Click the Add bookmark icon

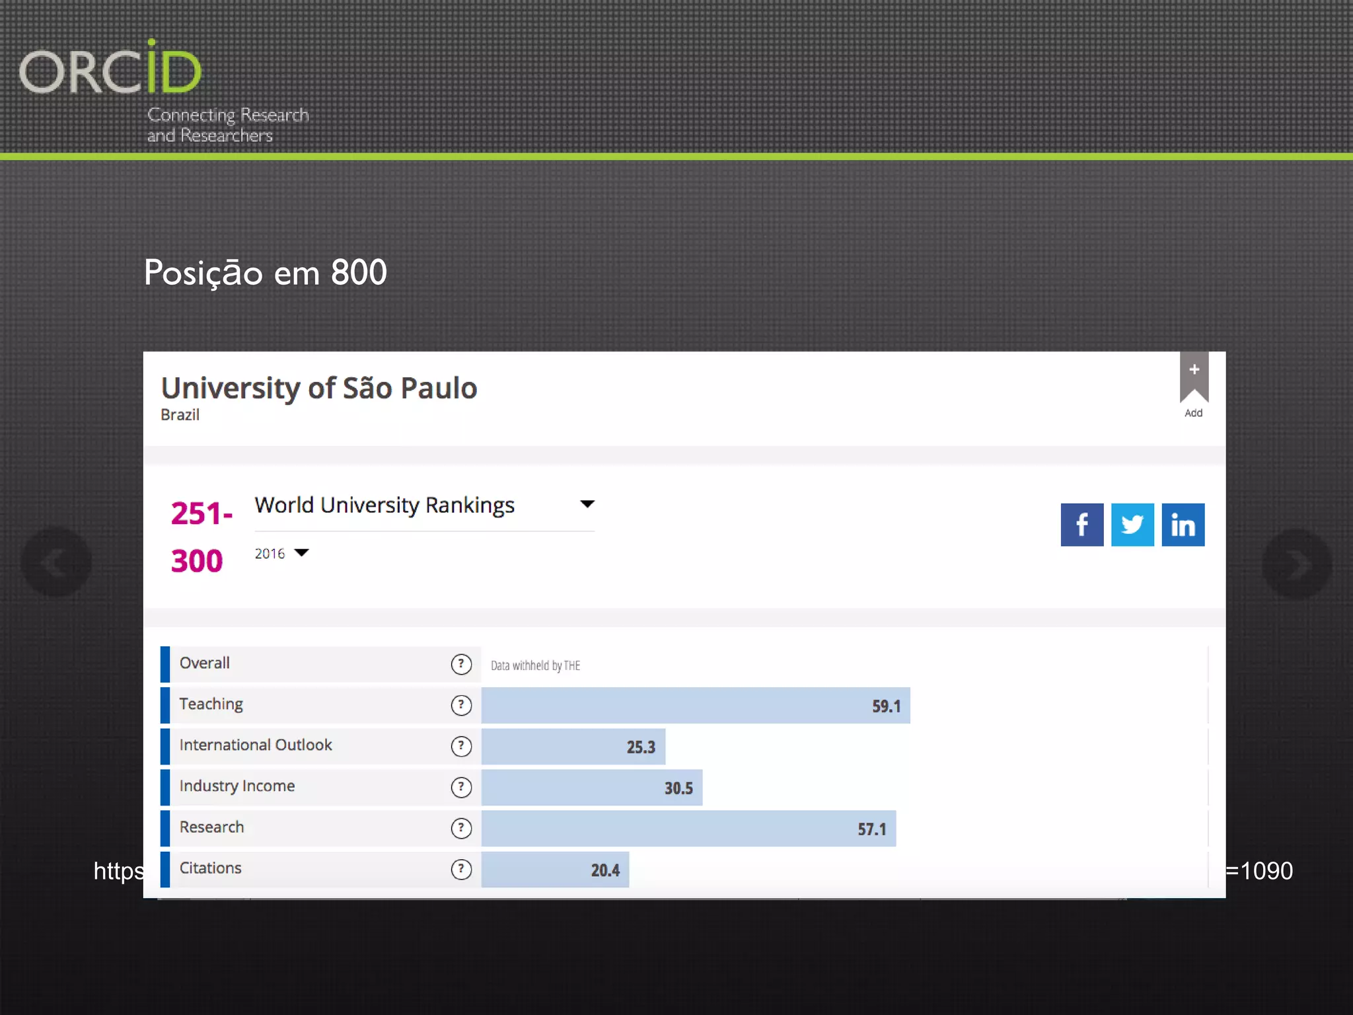pos(1194,378)
